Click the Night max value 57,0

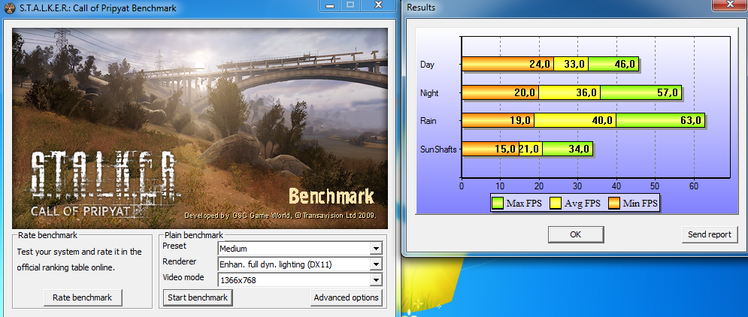tap(668, 93)
